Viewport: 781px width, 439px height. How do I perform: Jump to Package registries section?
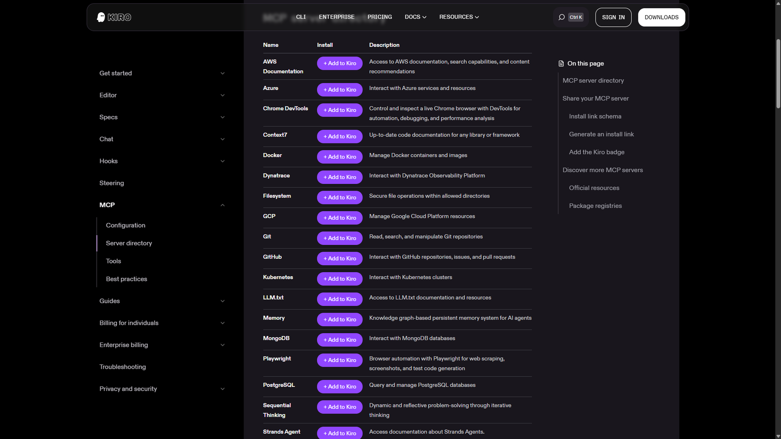596,206
